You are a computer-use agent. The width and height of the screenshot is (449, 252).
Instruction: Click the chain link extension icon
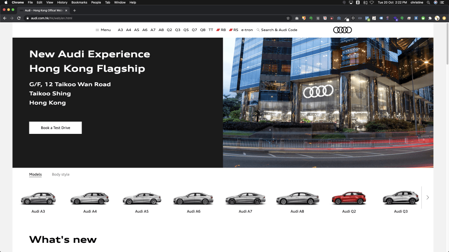tap(360, 18)
